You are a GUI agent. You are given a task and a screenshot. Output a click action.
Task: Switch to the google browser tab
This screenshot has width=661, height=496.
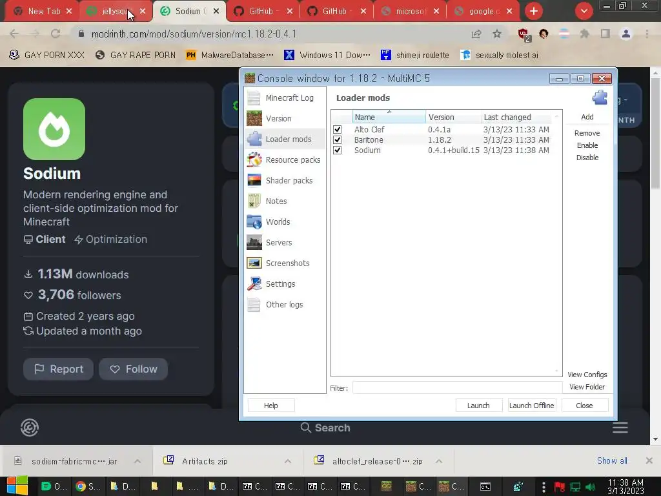pyautogui.click(x=483, y=12)
